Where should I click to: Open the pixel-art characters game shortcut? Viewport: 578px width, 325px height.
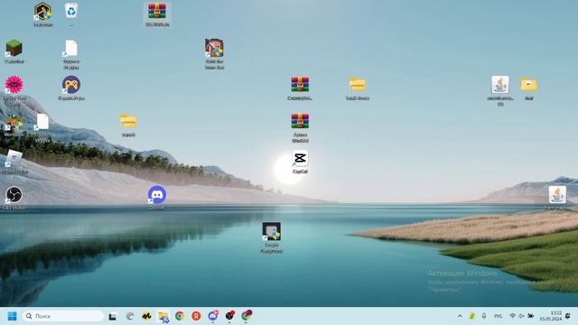[x=214, y=48]
